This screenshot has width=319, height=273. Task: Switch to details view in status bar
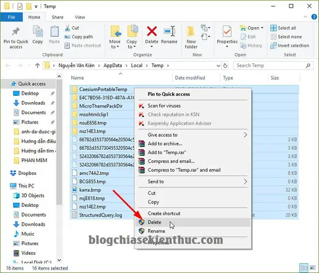click(304, 268)
